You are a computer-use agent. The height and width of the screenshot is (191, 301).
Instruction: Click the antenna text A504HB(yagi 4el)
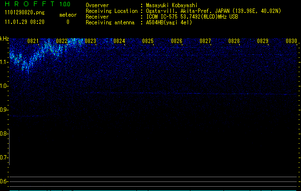[x=169, y=22]
